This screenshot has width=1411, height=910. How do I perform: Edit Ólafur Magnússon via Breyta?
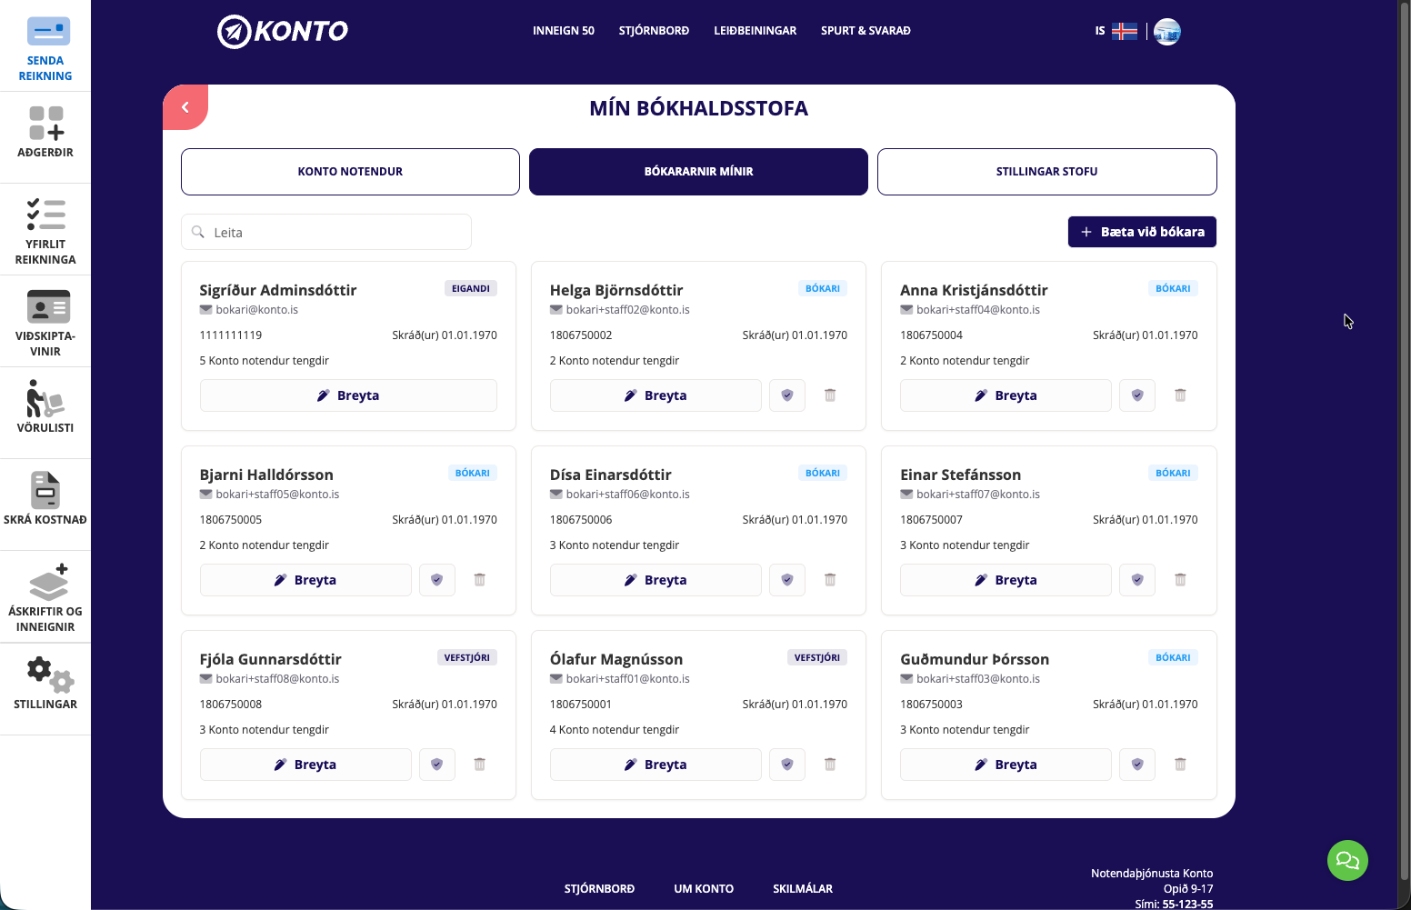pyautogui.click(x=655, y=765)
